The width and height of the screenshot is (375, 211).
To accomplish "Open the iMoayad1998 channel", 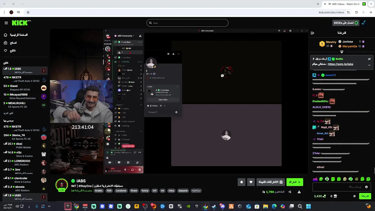I will pos(25,96).
